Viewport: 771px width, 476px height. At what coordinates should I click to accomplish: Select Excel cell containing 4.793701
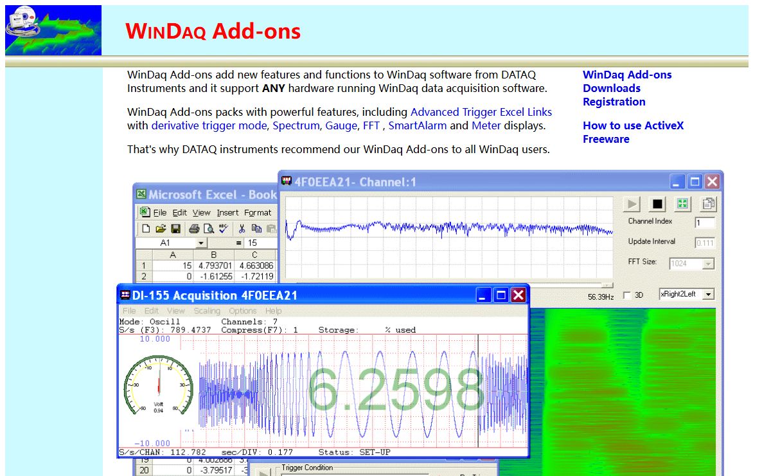tap(214, 265)
